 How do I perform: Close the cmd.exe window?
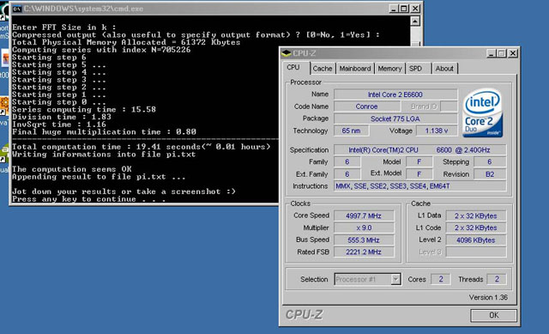click(x=415, y=9)
